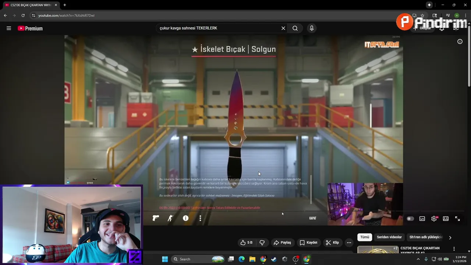
Task: Clear the search text with the X
Action: click(x=283, y=28)
